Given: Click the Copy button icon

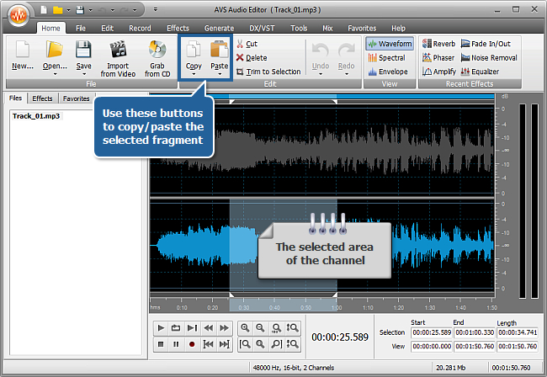Looking at the screenshot, I should [194, 49].
